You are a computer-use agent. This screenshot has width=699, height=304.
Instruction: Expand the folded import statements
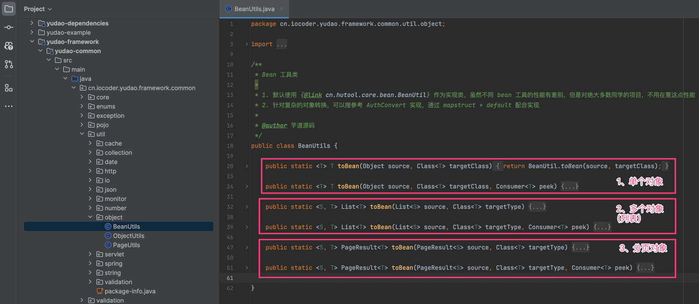pyautogui.click(x=282, y=44)
